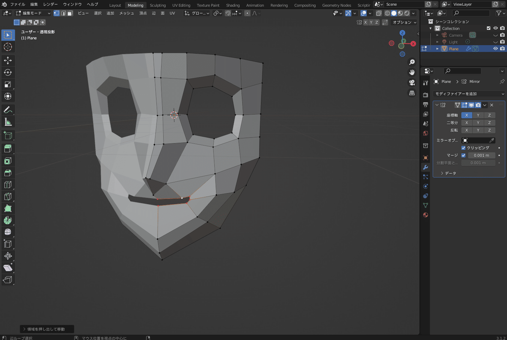The height and width of the screenshot is (340, 507).
Task: Open the Modifier properties wrench tab
Action: [x=425, y=167]
